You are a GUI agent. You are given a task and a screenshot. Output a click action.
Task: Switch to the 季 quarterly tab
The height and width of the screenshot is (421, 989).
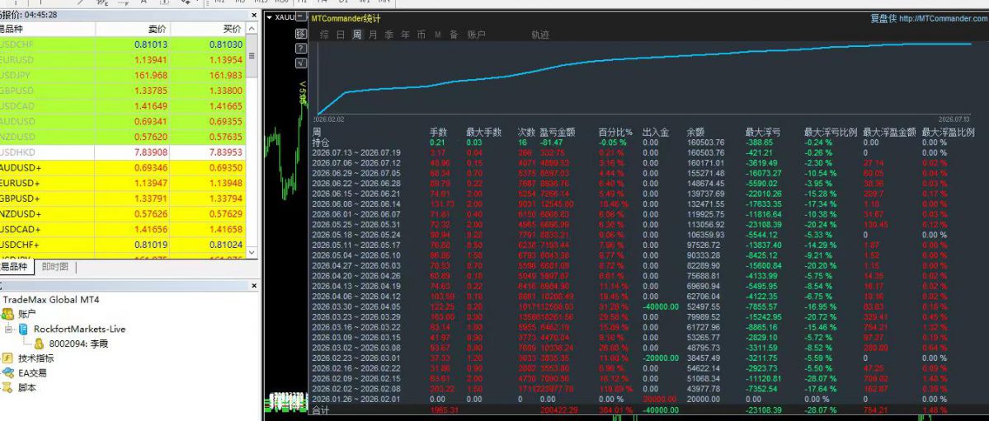pyautogui.click(x=389, y=35)
